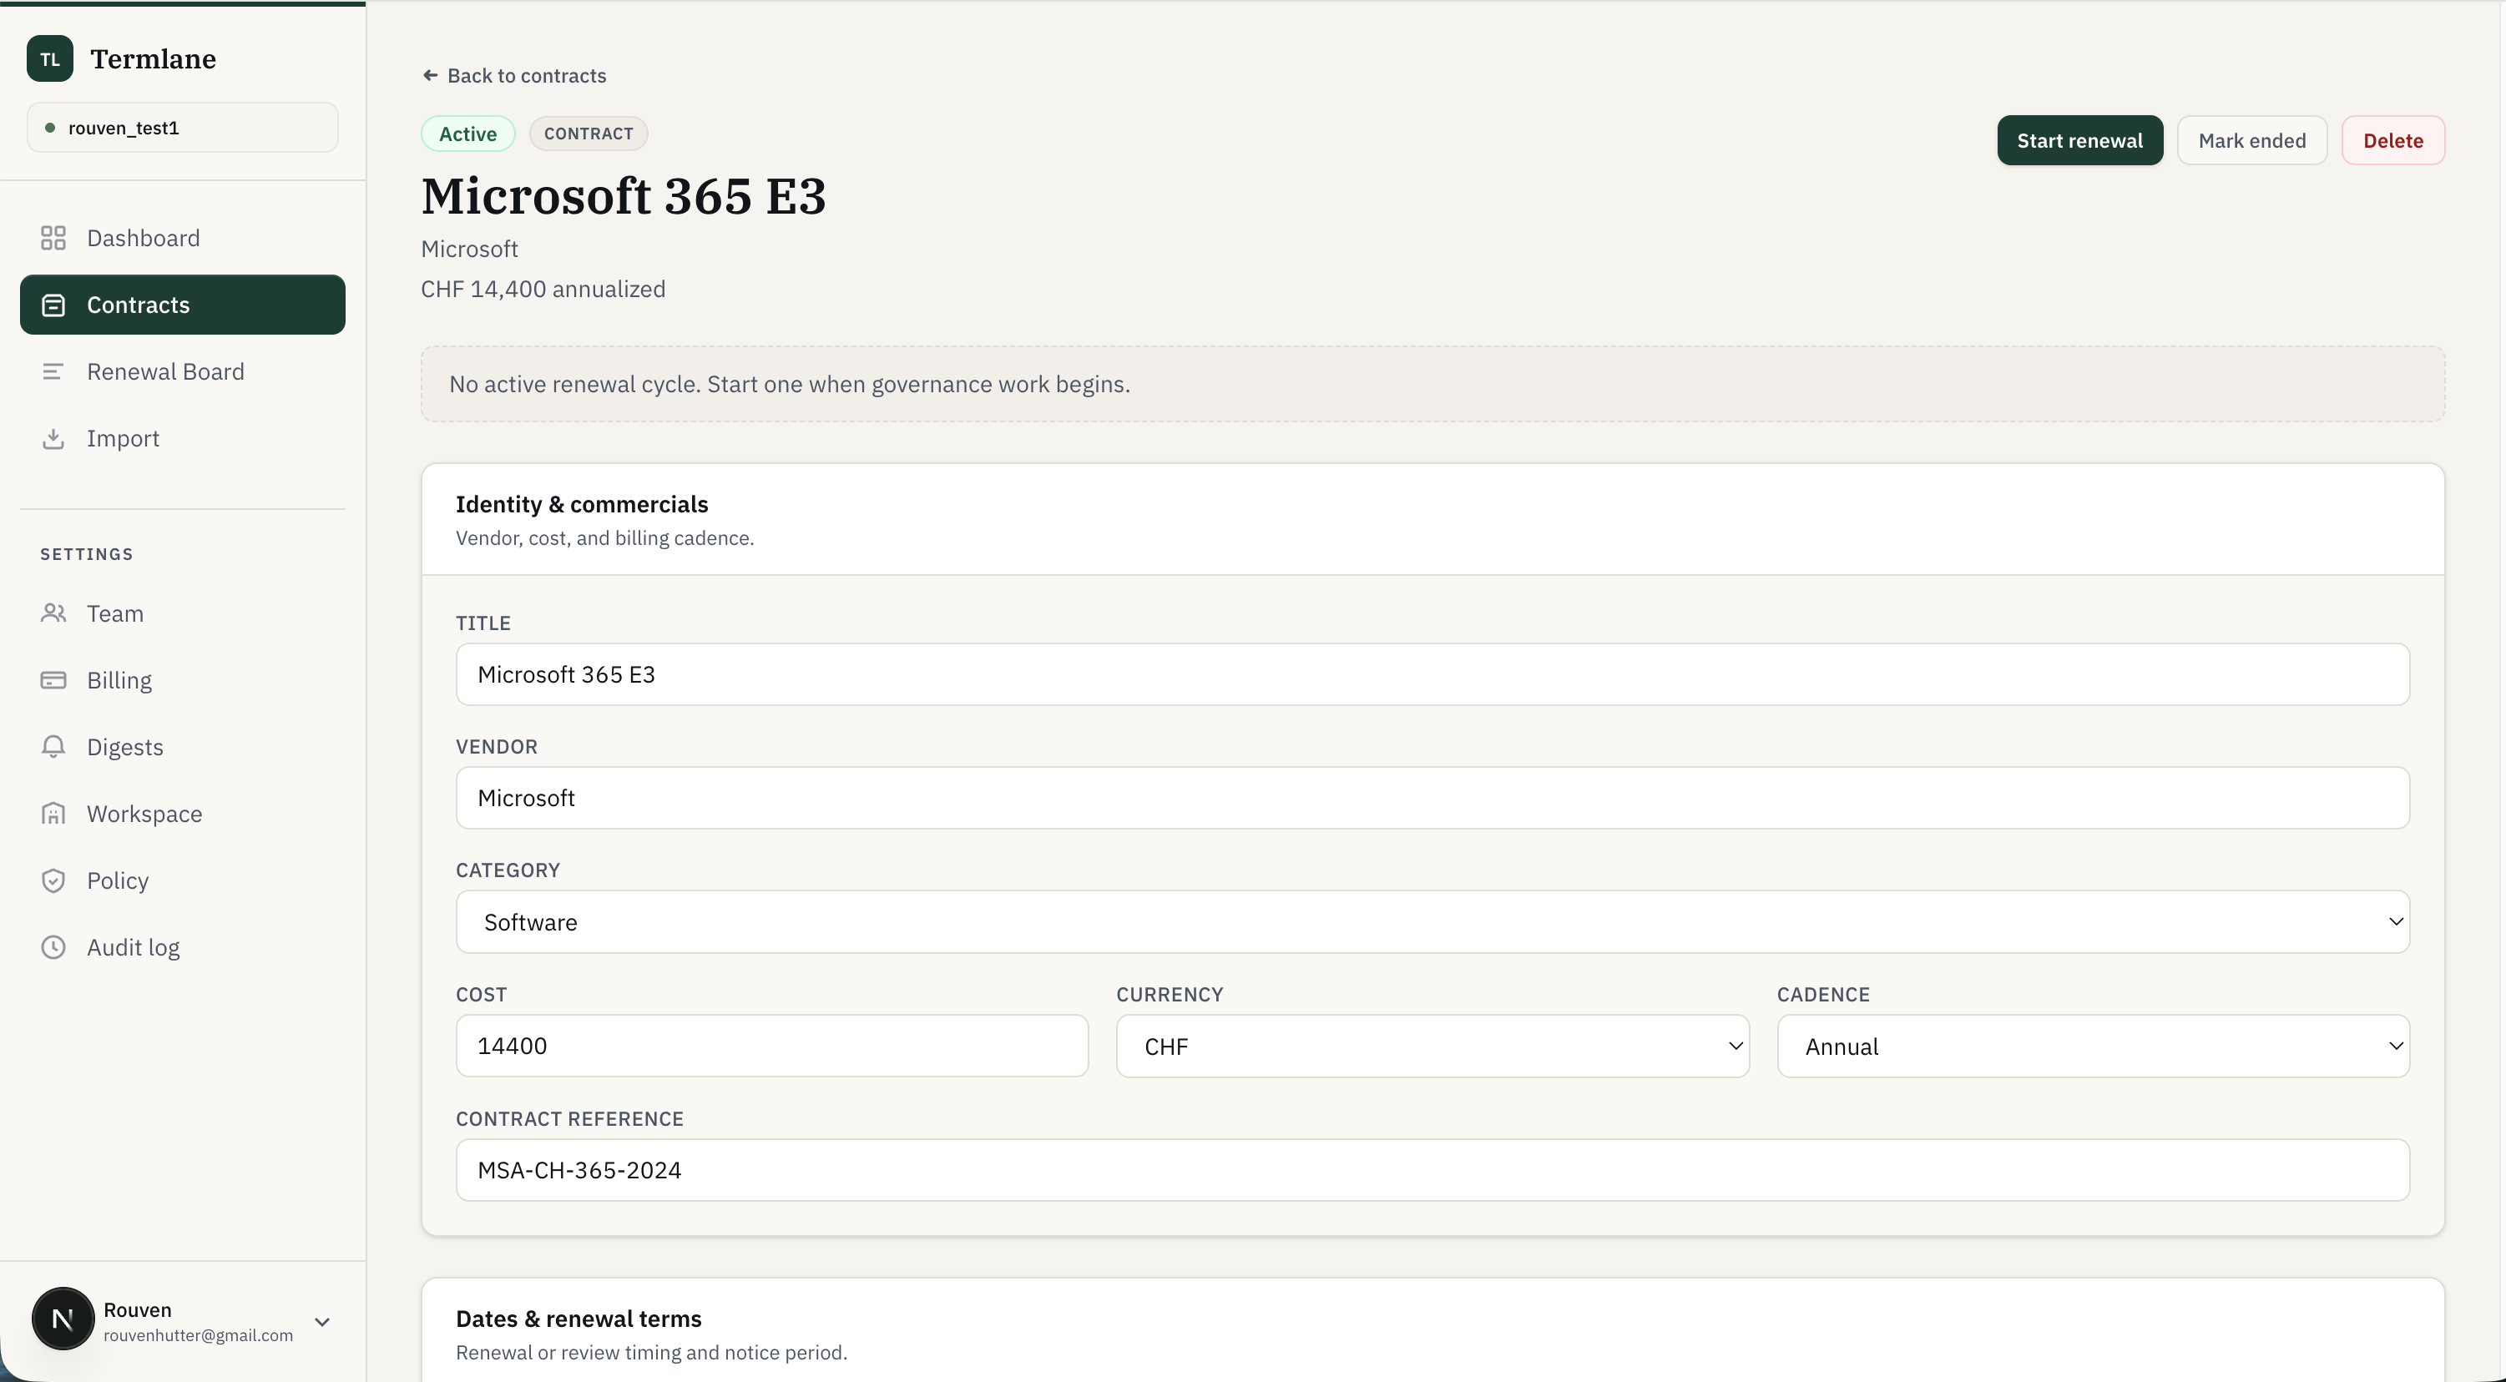
Task: Open Workspace settings
Action: point(183,814)
